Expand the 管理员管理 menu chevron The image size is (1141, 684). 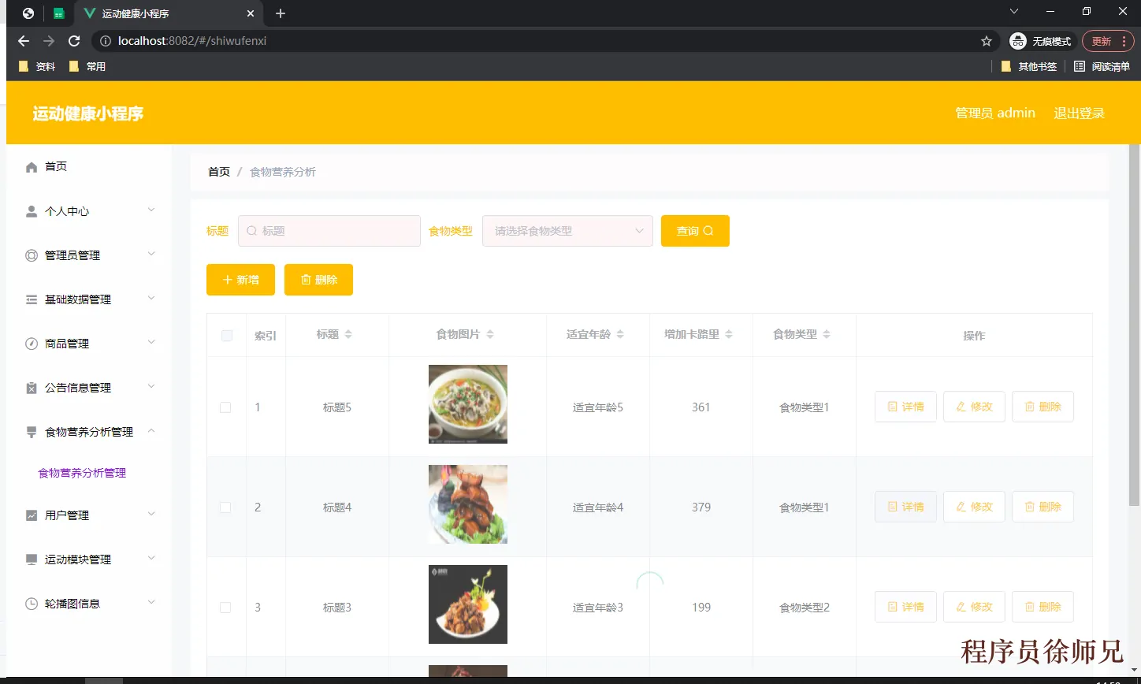151,254
